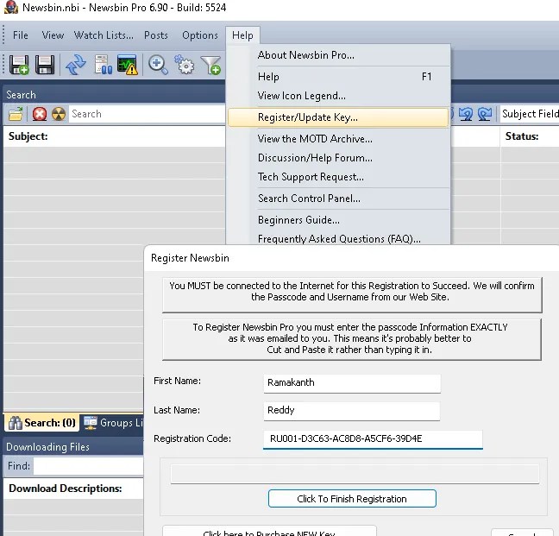Open the Subject Field dropdown
559x536 pixels.
(529, 114)
